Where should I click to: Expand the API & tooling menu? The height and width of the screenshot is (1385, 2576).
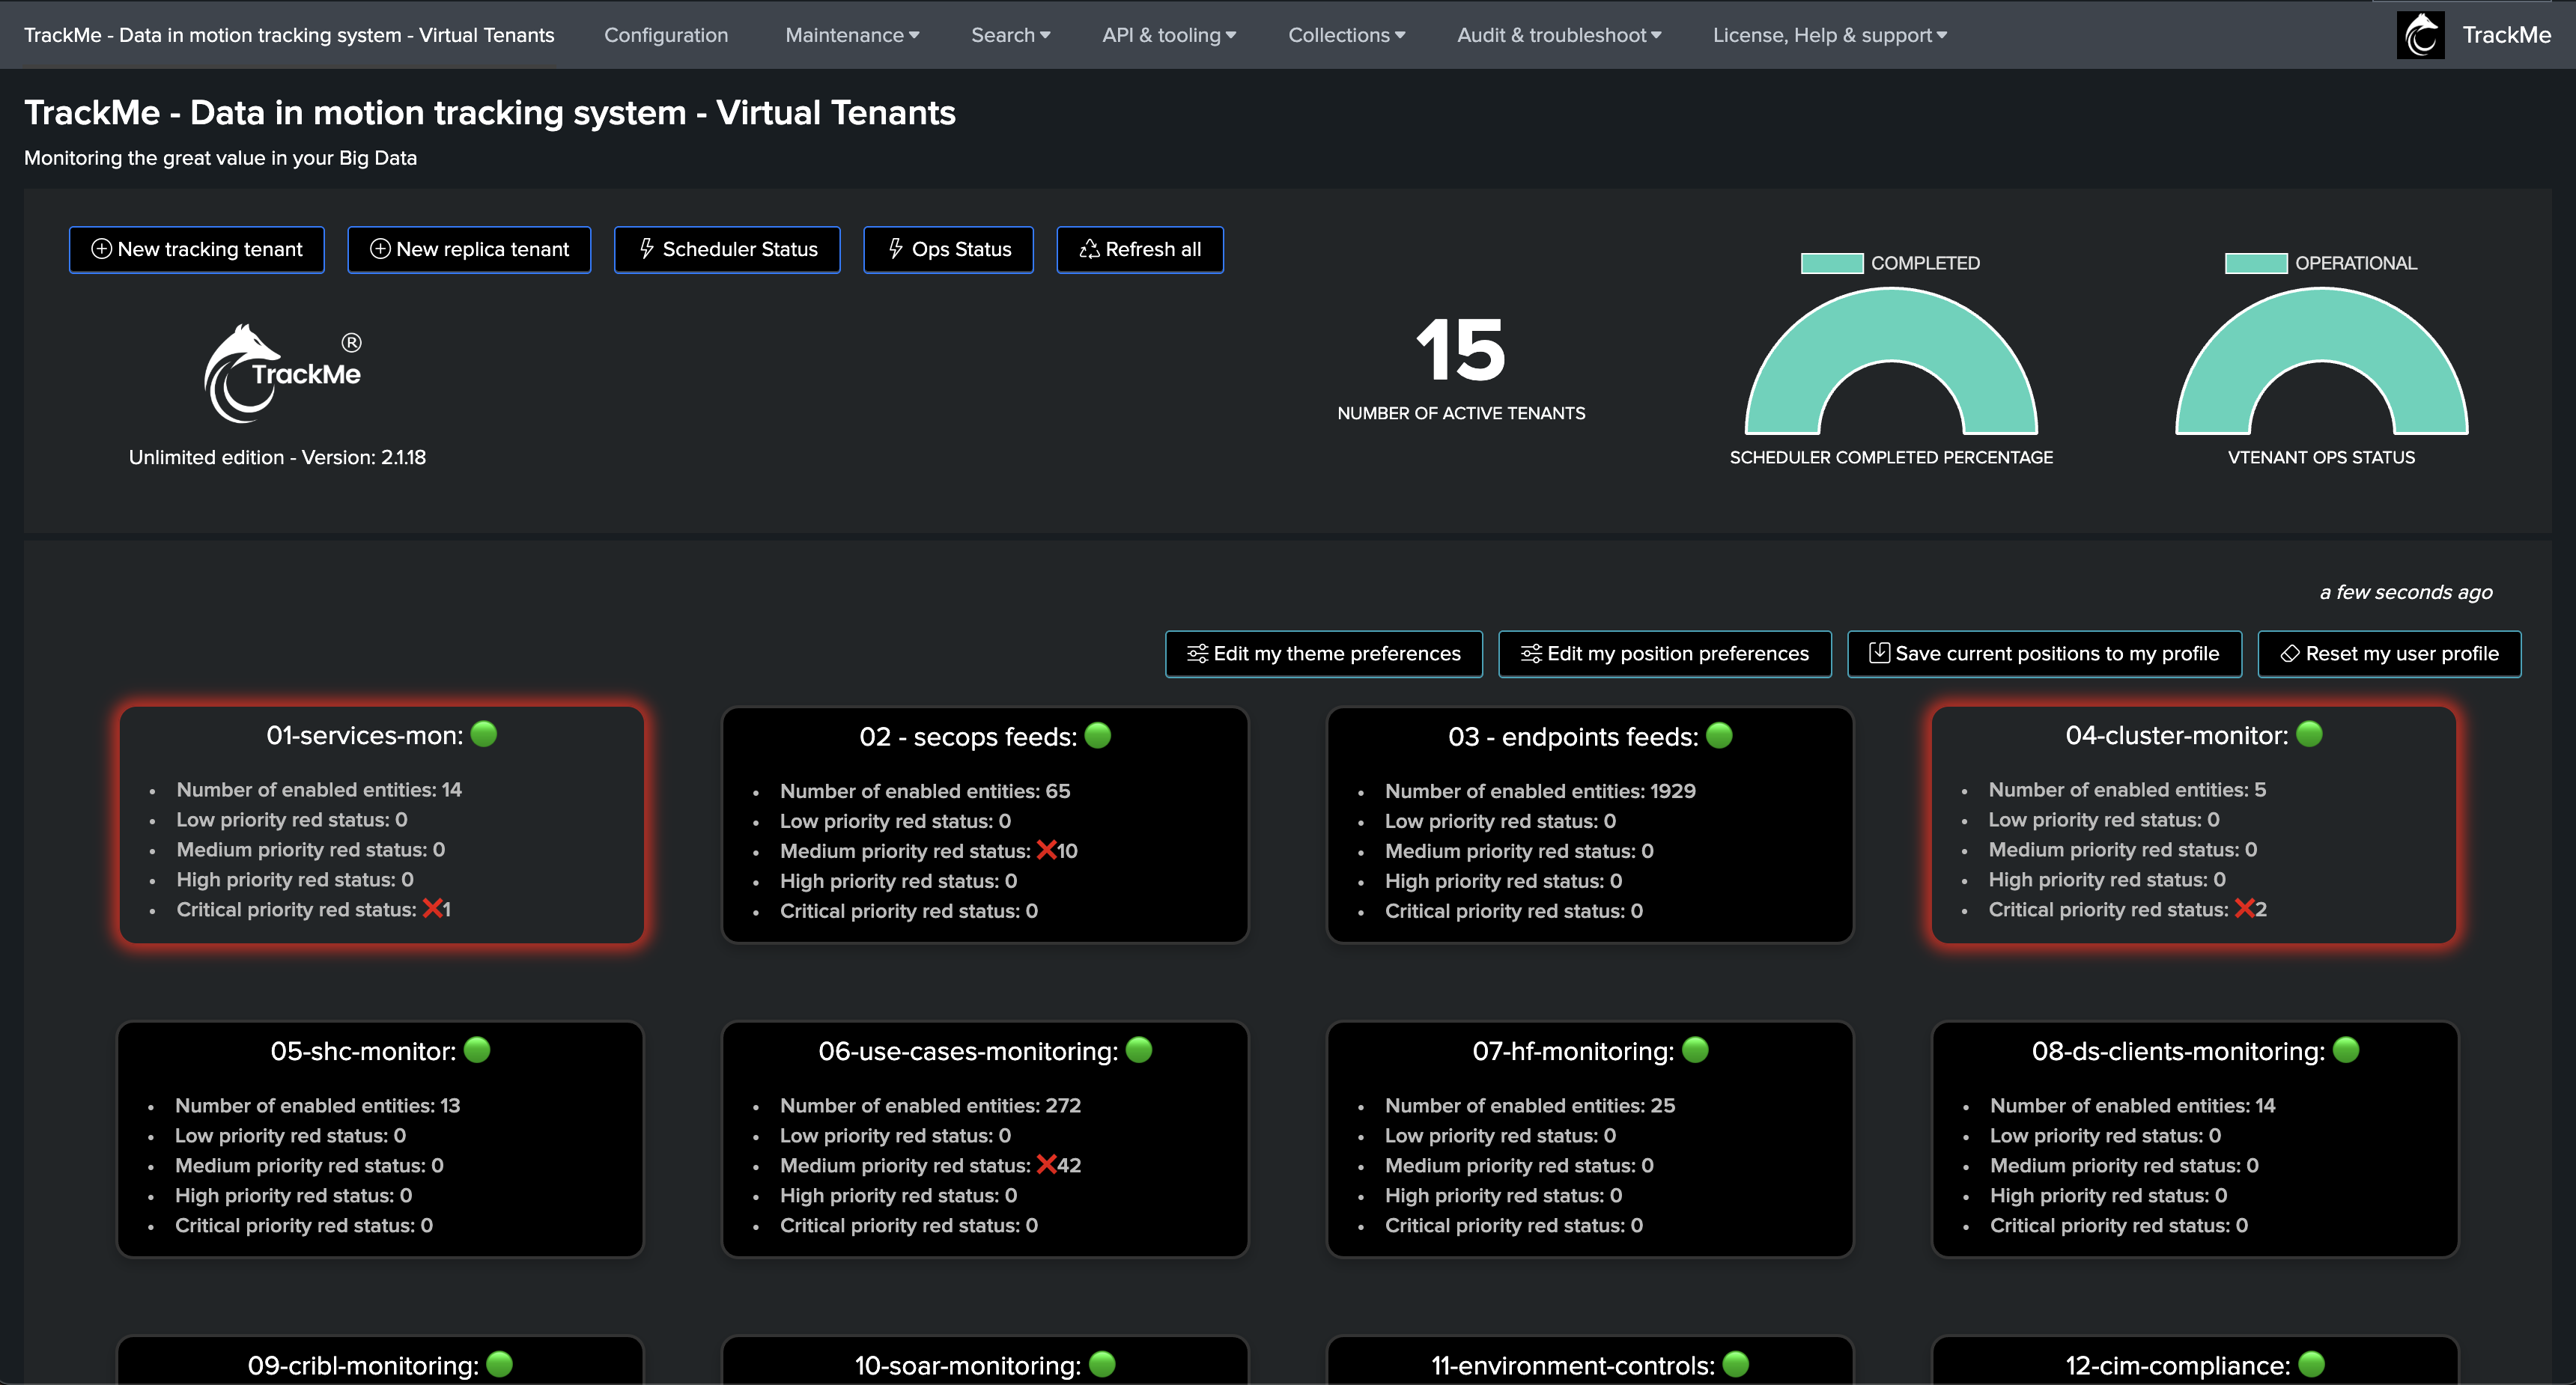click(1168, 35)
